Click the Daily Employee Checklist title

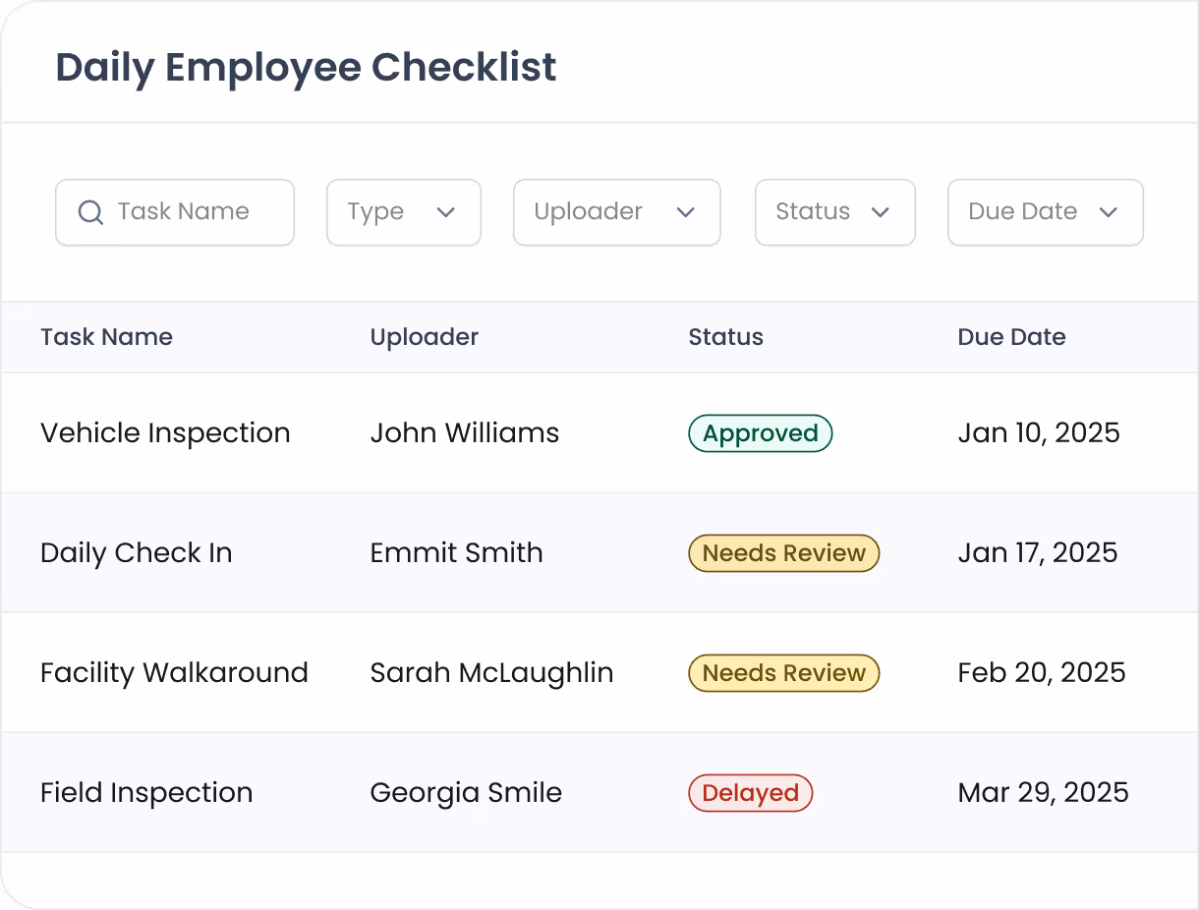tap(306, 67)
